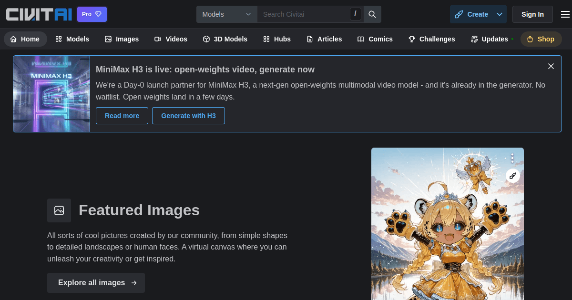Click the Pro membership badge
The height and width of the screenshot is (300, 572).
tap(92, 14)
